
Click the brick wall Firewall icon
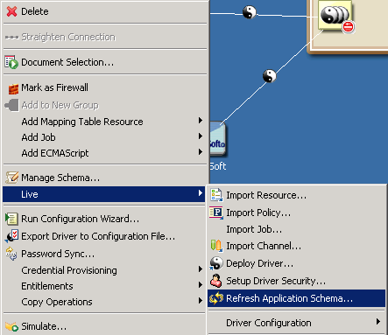(13, 88)
